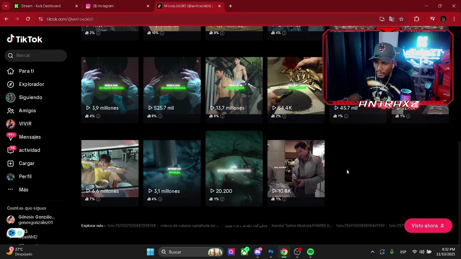Viewport: 461px width, 259px height.
Task: Open the foto:7570127595887398158 explore link
Action: (131, 226)
